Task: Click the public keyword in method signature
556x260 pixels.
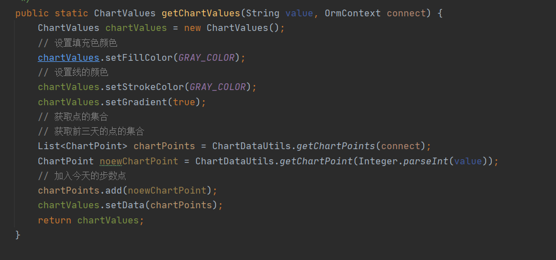Action: tap(32, 13)
